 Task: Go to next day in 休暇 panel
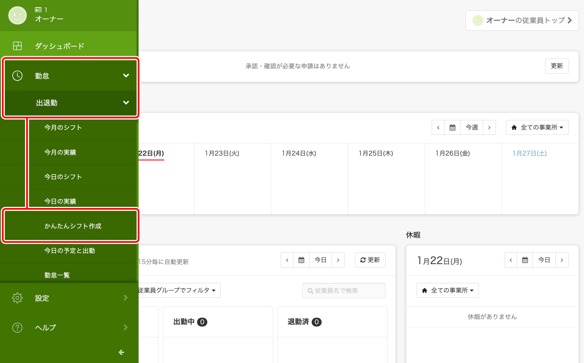coord(562,260)
